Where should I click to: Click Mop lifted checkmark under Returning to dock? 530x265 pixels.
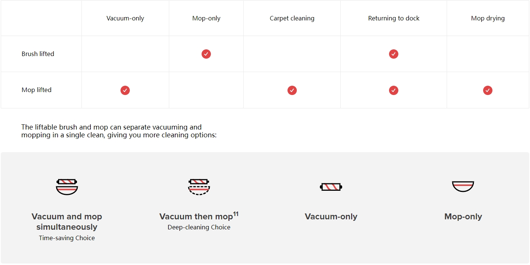394,90
